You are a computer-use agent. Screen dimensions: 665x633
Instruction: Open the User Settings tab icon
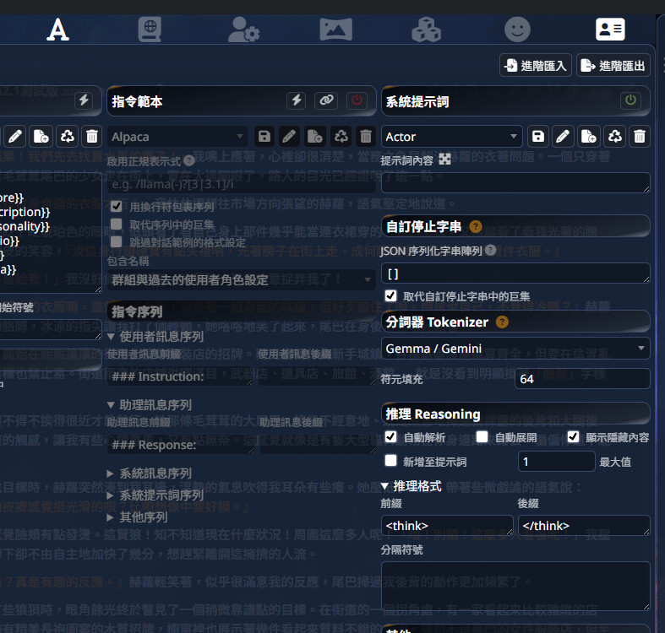tap(243, 30)
